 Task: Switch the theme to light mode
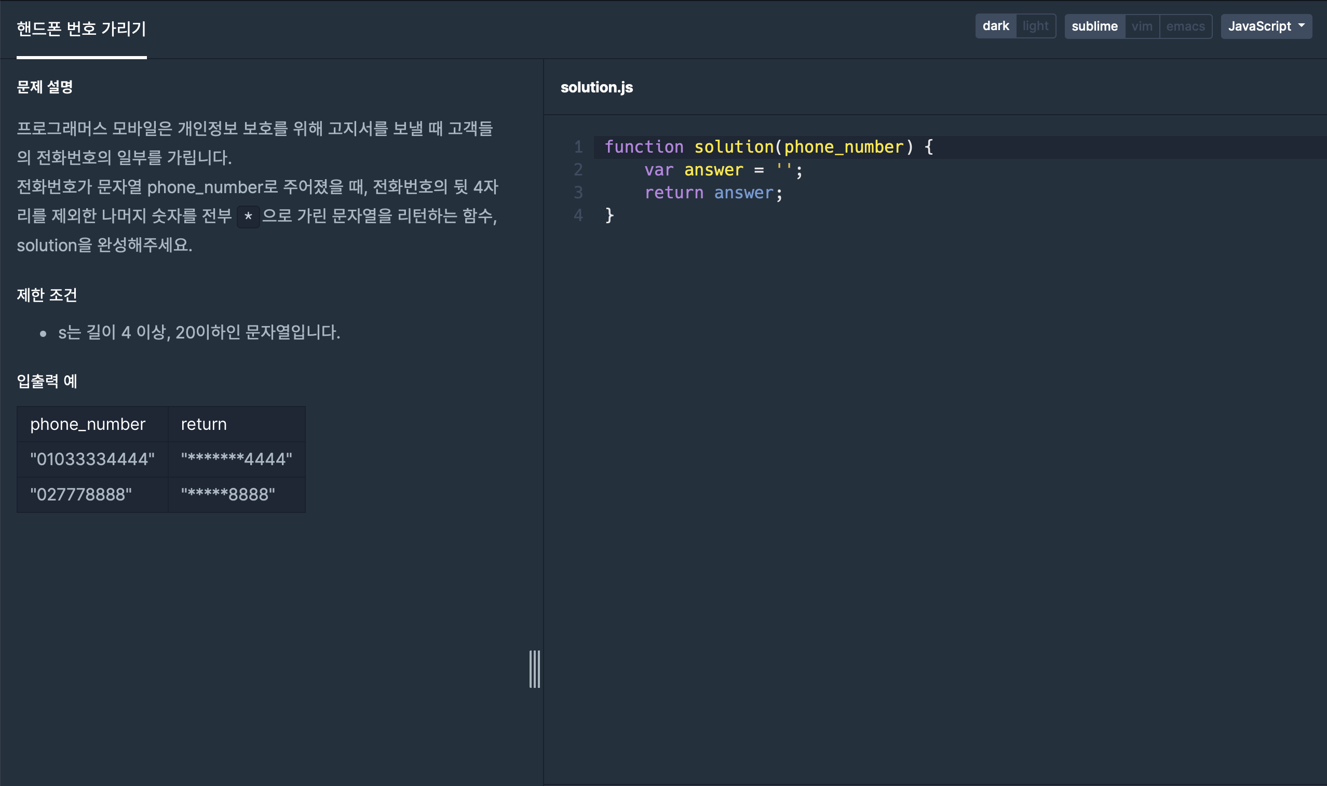1035,26
